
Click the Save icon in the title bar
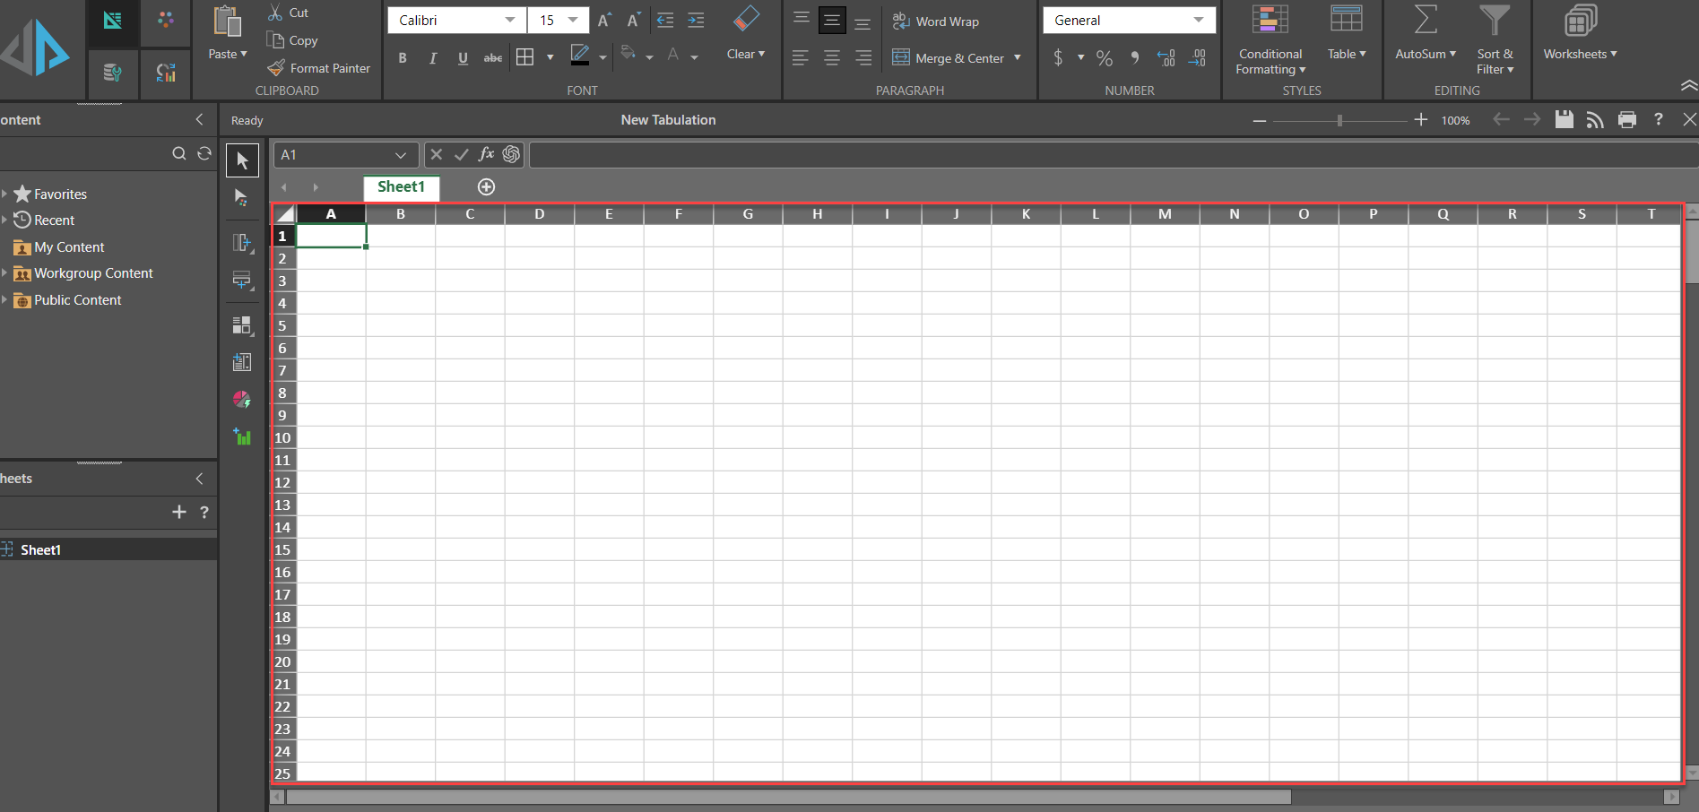pos(1564,120)
